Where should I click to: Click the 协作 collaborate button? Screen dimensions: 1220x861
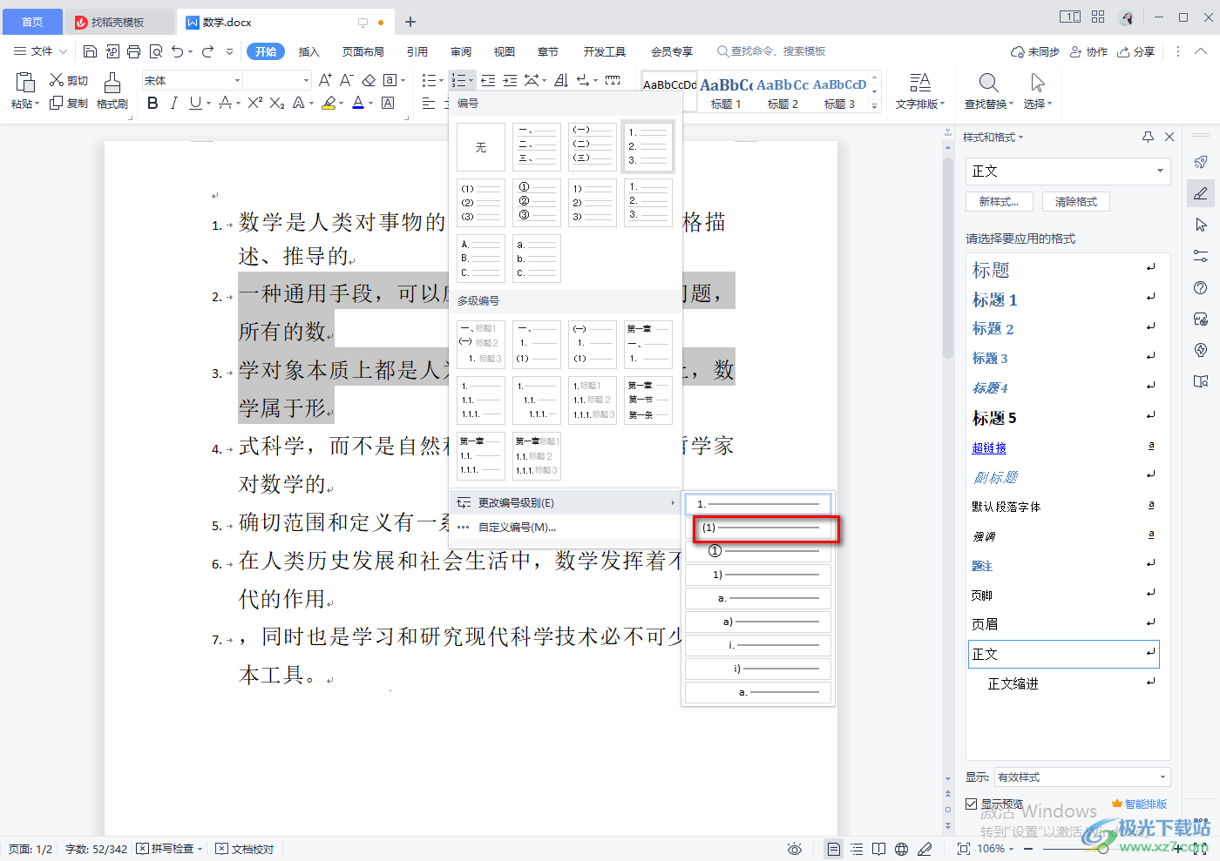click(x=1089, y=51)
